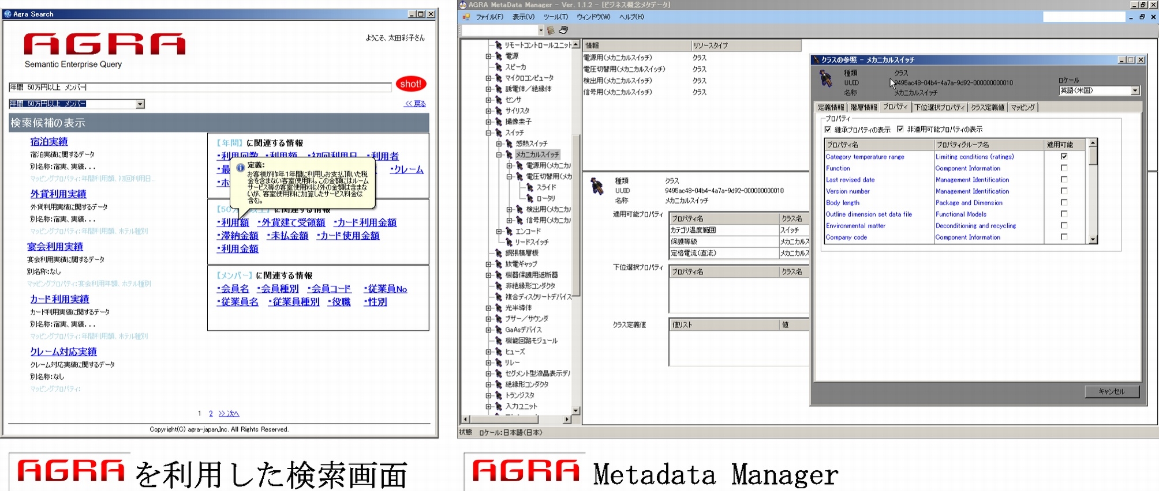Expand the 電源 tree node
Viewport: 1159px width, 491px height.
(488, 56)
